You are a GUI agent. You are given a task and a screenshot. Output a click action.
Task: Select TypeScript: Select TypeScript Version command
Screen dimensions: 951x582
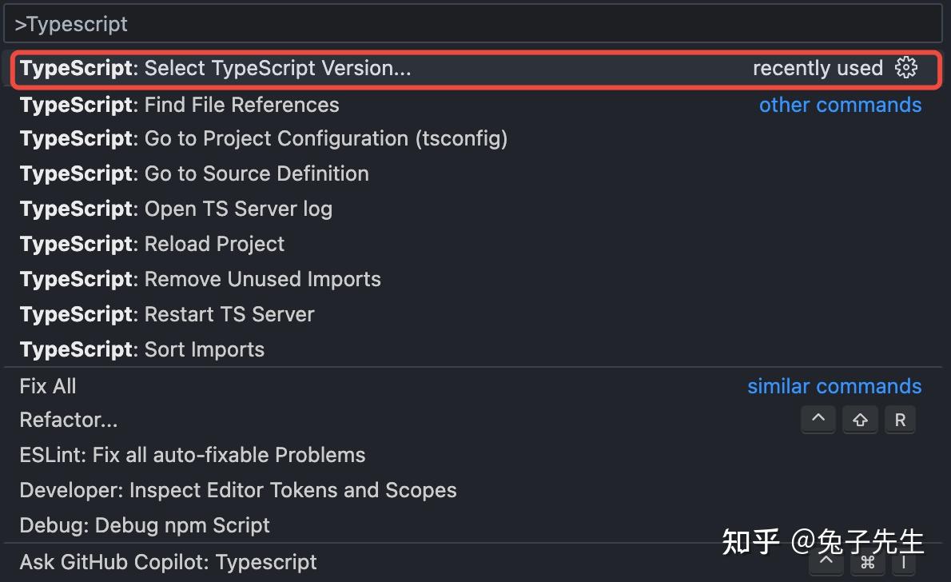(216, 69)
